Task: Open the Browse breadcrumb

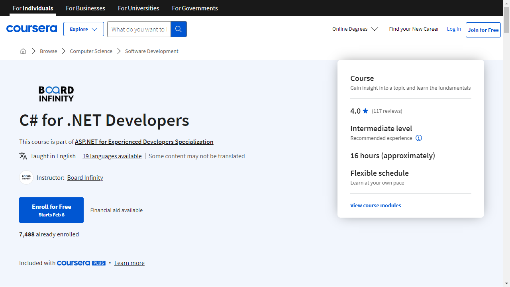Action: pos(49,51)
